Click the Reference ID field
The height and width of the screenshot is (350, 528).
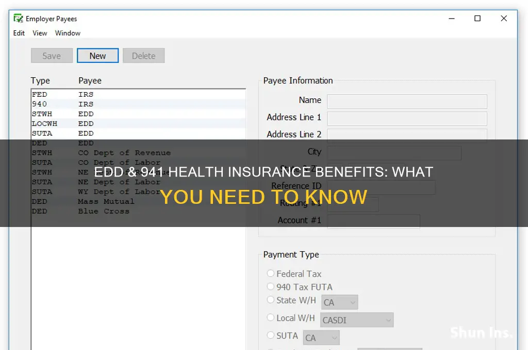pos(381,187)
